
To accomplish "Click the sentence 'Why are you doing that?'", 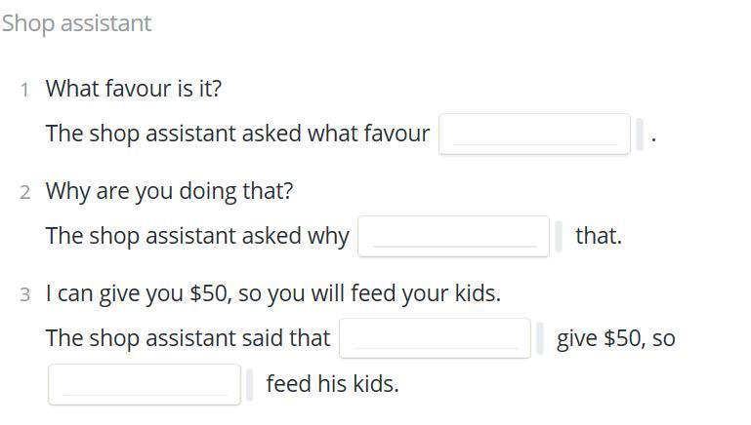I will [x=169, y=191].
